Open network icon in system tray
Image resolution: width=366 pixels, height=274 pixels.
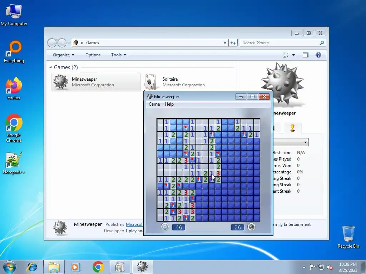pyautogui.click(x=321, y=267)
